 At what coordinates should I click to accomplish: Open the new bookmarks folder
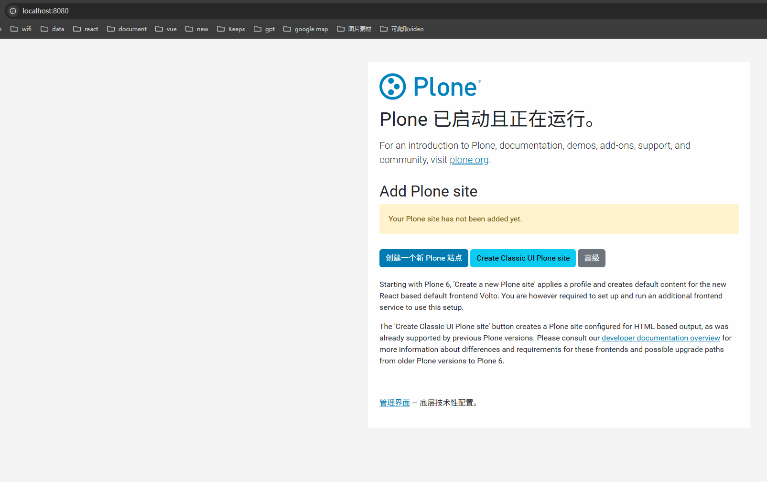tap(197, 29)
